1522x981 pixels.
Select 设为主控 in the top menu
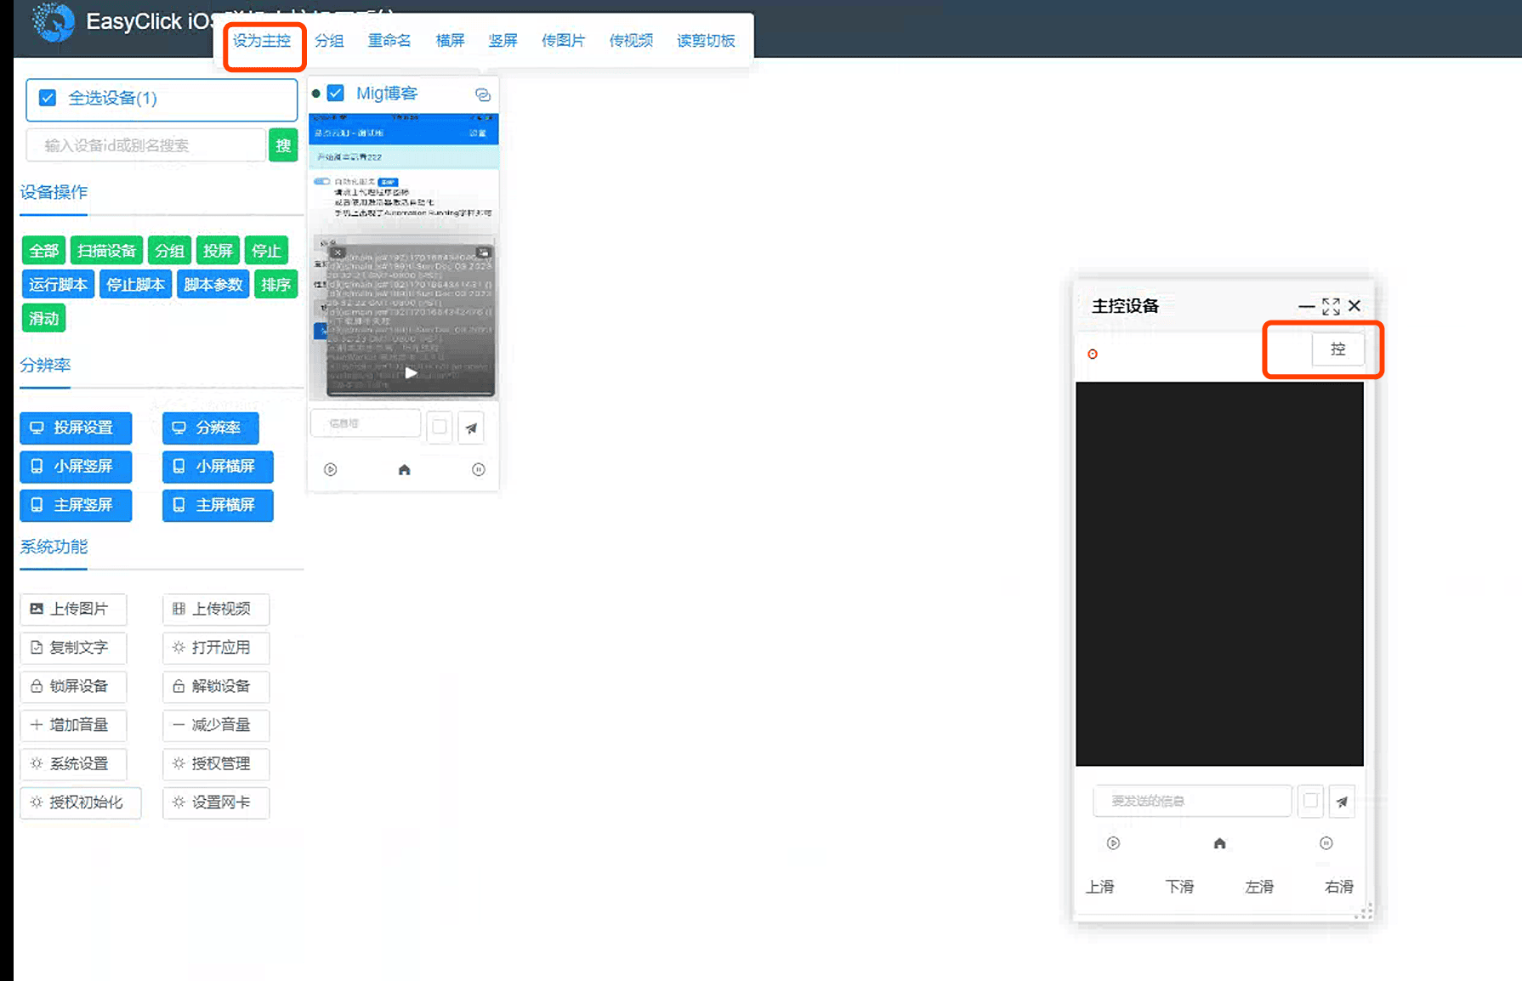tap(262, 41)
